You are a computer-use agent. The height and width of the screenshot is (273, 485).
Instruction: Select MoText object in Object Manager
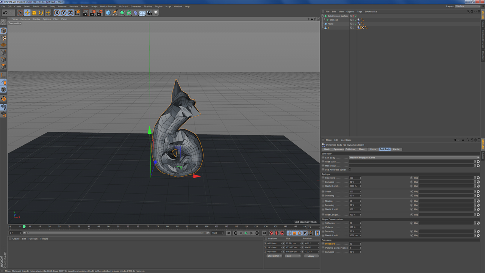point(333,20)
